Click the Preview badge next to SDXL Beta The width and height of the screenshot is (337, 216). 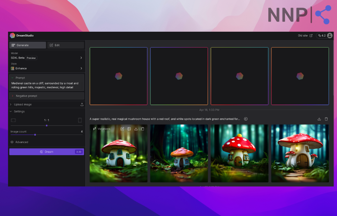point(31,58)
